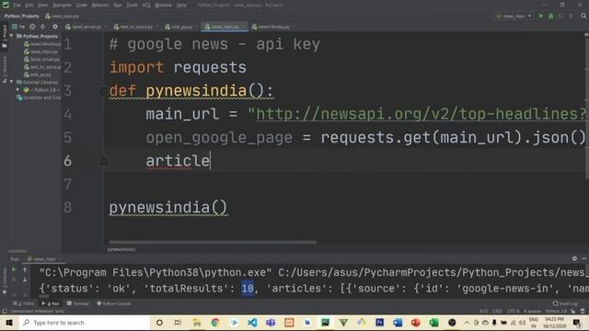Select news14india.py in the project tree

tap(42, 44)
